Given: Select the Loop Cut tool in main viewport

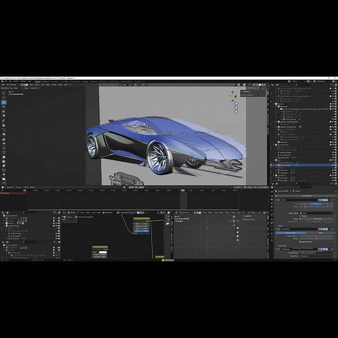Looking at the screenshot, I should pos(4,148).
